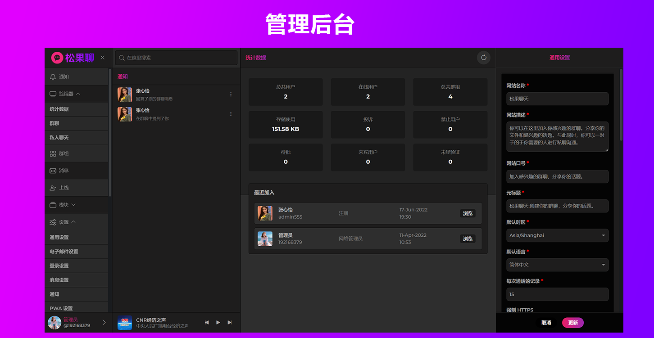The image size is (654, 338).
Task: Open PWA 设置 settings item
Action: coord(77,308)
